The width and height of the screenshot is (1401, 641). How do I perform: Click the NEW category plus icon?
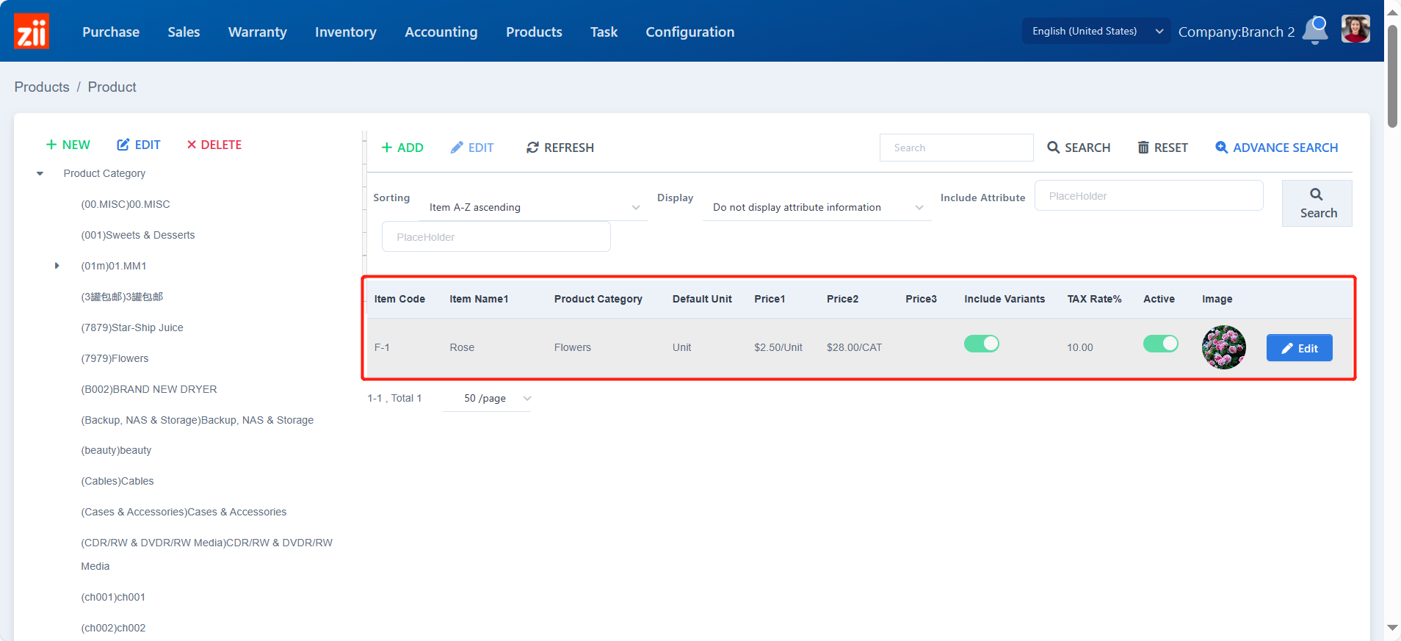(51, 145)
